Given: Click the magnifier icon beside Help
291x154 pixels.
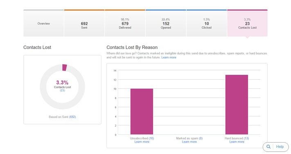Looking at the screenshot, I should coord(268,147).
